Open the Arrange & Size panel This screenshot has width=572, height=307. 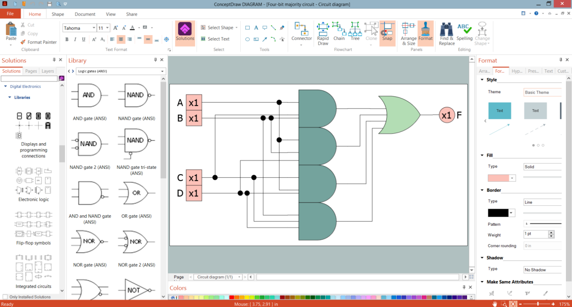[x=408, y=33]
